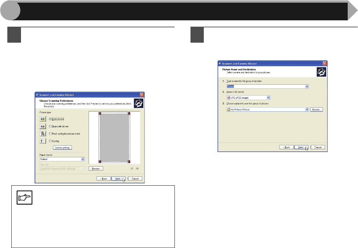Image resolution: width=358 pixels, height=248 pixels.
Task: Click the gray scan preview area
Action: [114, 138]
